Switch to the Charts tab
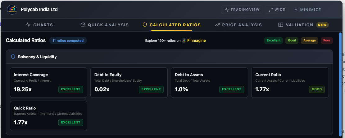345x138 pixels. pos(39,25)
